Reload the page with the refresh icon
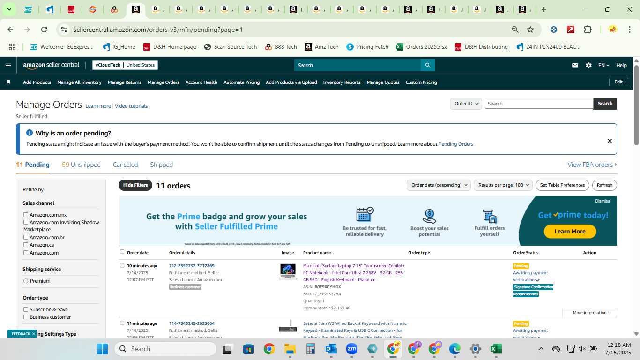The height and width of the screenshot is (360, 640). tap(44, 30)
